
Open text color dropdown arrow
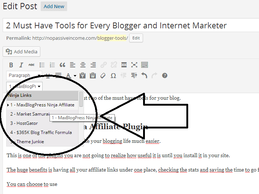pos(75,76)
